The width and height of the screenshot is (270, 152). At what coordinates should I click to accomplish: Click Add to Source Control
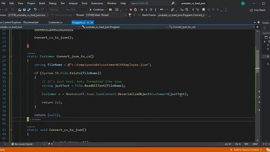tap(246, 150)
